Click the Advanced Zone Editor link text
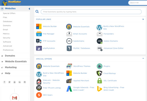Screen dimensions: 147x101 (114, 48)
